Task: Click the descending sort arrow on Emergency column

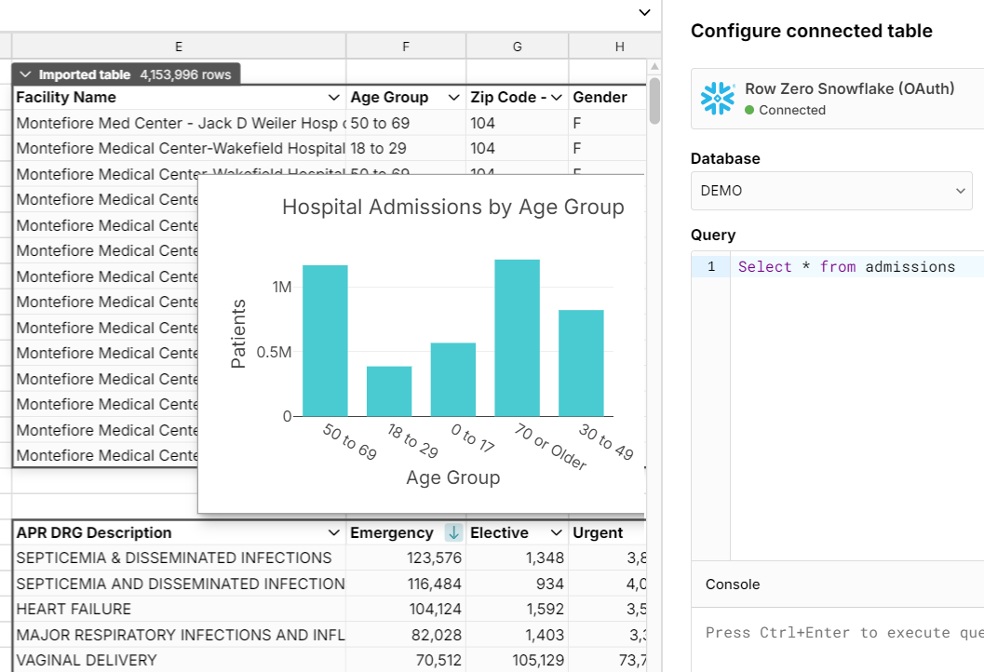Action: [x=454, y=532]
